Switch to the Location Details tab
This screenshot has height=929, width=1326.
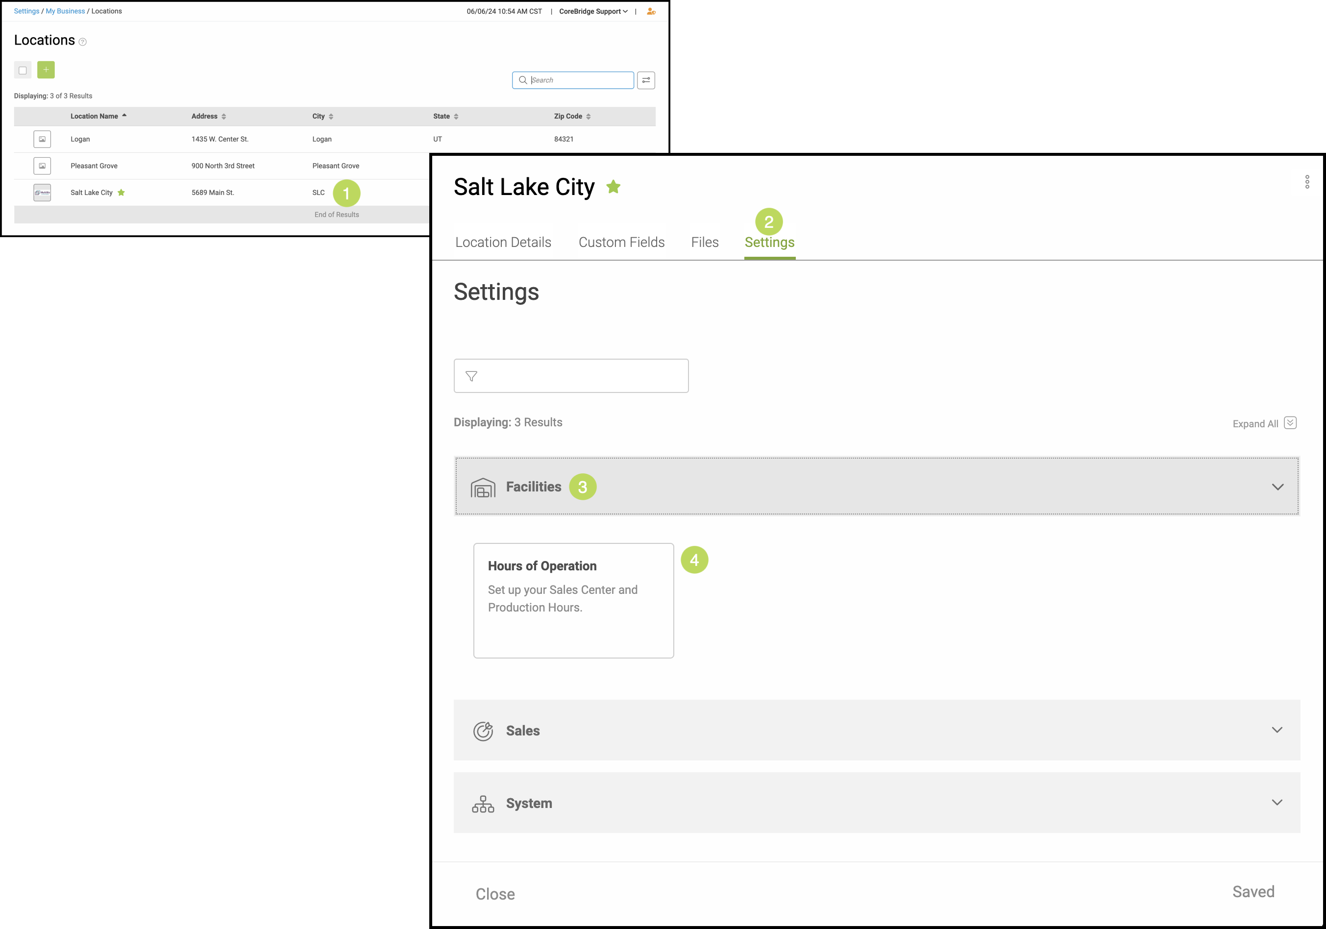tap(503, 243)
